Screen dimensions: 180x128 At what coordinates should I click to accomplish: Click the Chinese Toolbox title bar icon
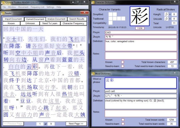[x=3, y=2]
